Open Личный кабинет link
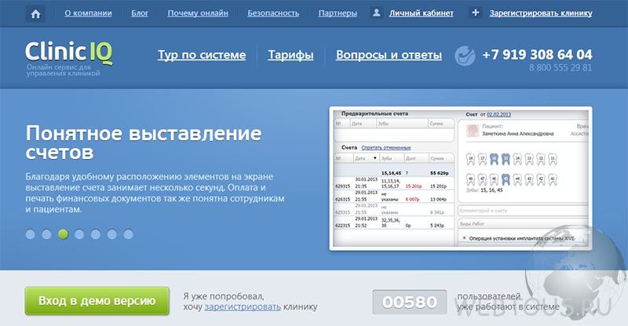The image size is (628, 326). tap(422, 13)
